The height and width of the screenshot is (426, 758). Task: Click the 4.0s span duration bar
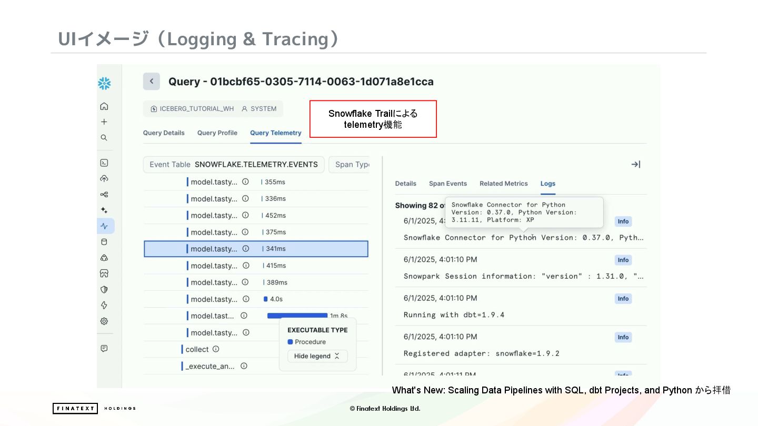[266, 299]
